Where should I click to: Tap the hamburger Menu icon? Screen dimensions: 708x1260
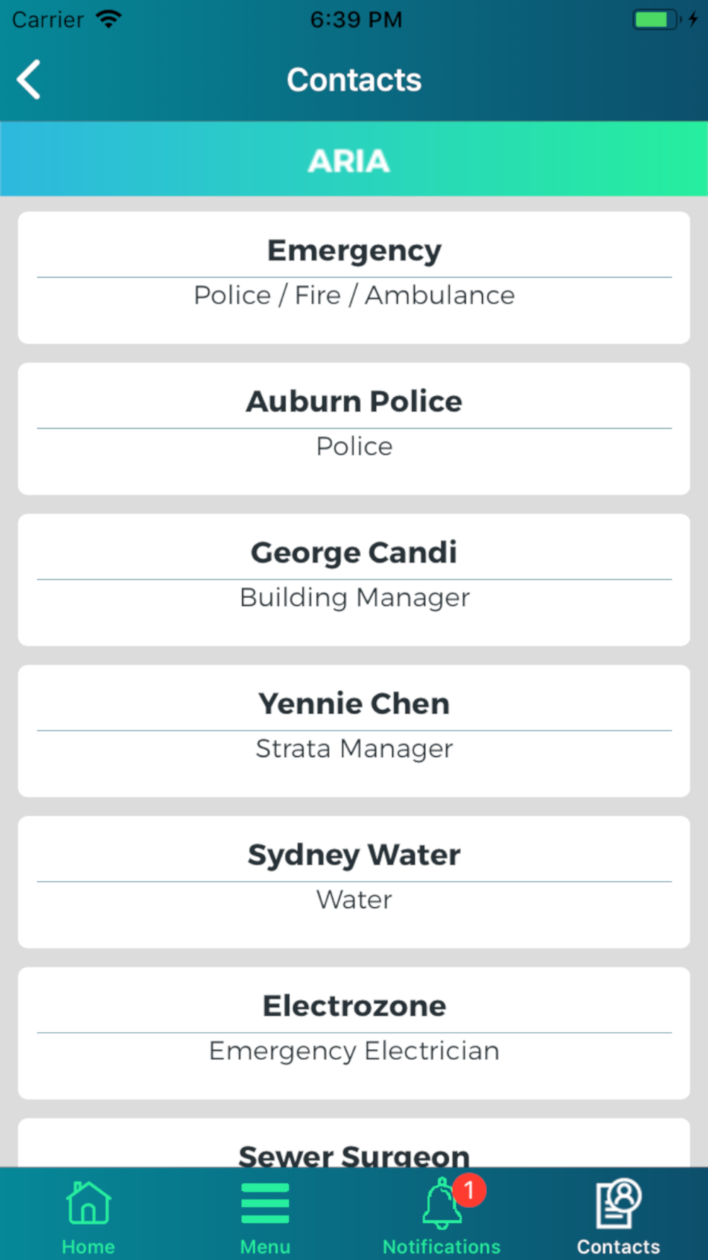(265, 1203)
